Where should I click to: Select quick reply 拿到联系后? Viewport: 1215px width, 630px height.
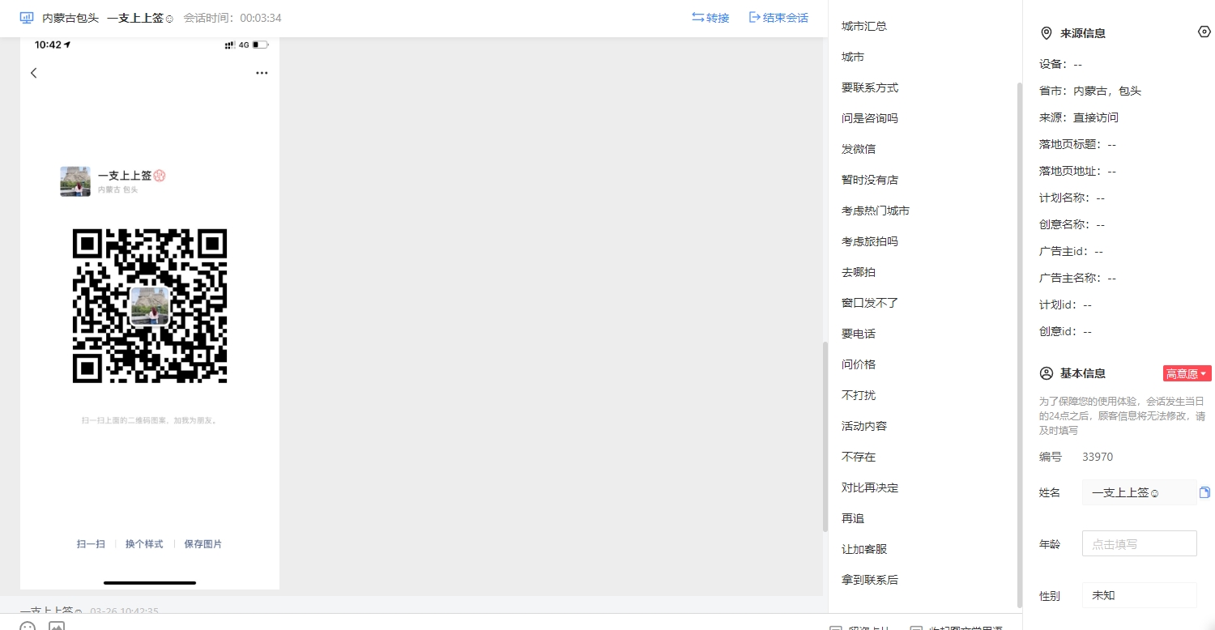(870, 580)
